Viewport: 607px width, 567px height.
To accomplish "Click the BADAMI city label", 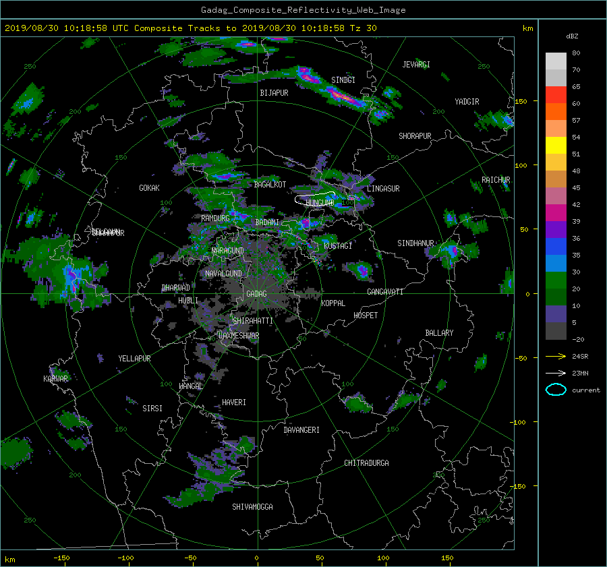I will coord(267,222).
